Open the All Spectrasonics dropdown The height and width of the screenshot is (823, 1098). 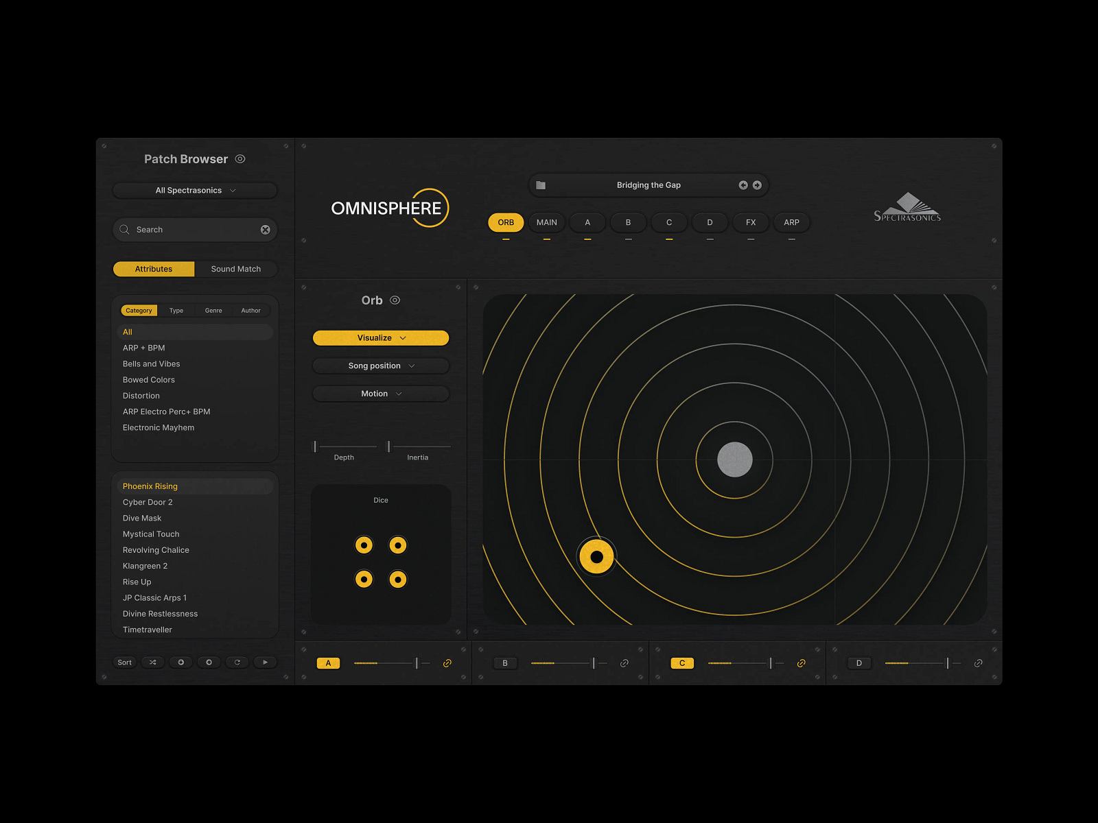tap(194, 190)
